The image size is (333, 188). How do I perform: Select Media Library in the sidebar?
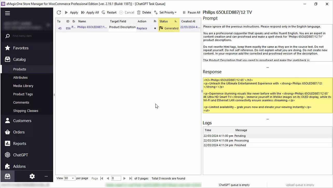(x=23, y=86)
